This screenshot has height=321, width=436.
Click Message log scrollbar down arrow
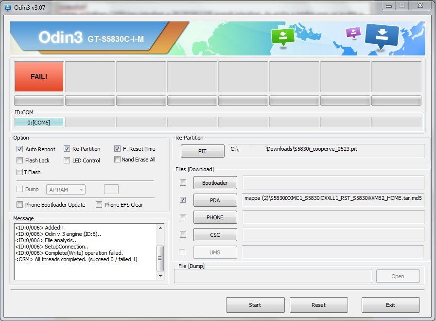coord(160,276)
